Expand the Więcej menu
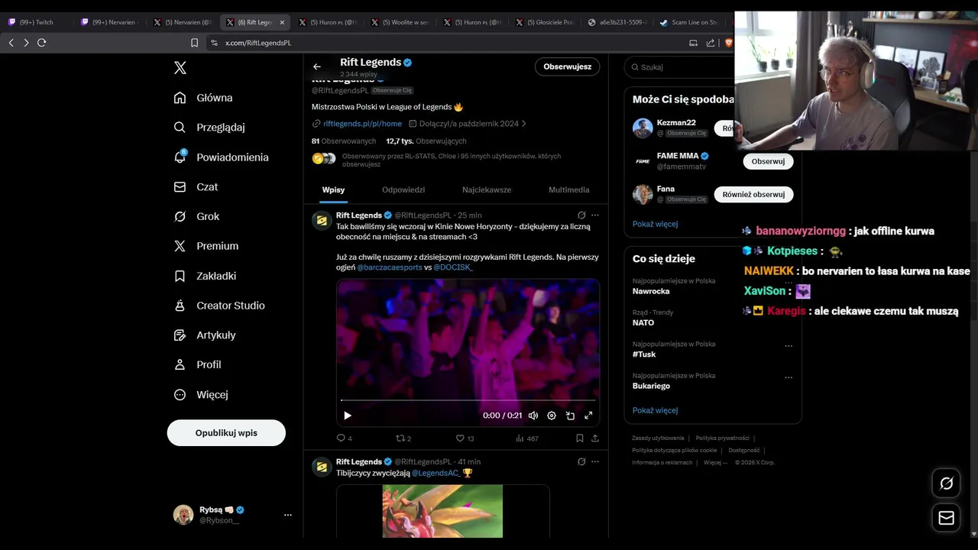This screenshot has width=978, height=550. point(201,394)
